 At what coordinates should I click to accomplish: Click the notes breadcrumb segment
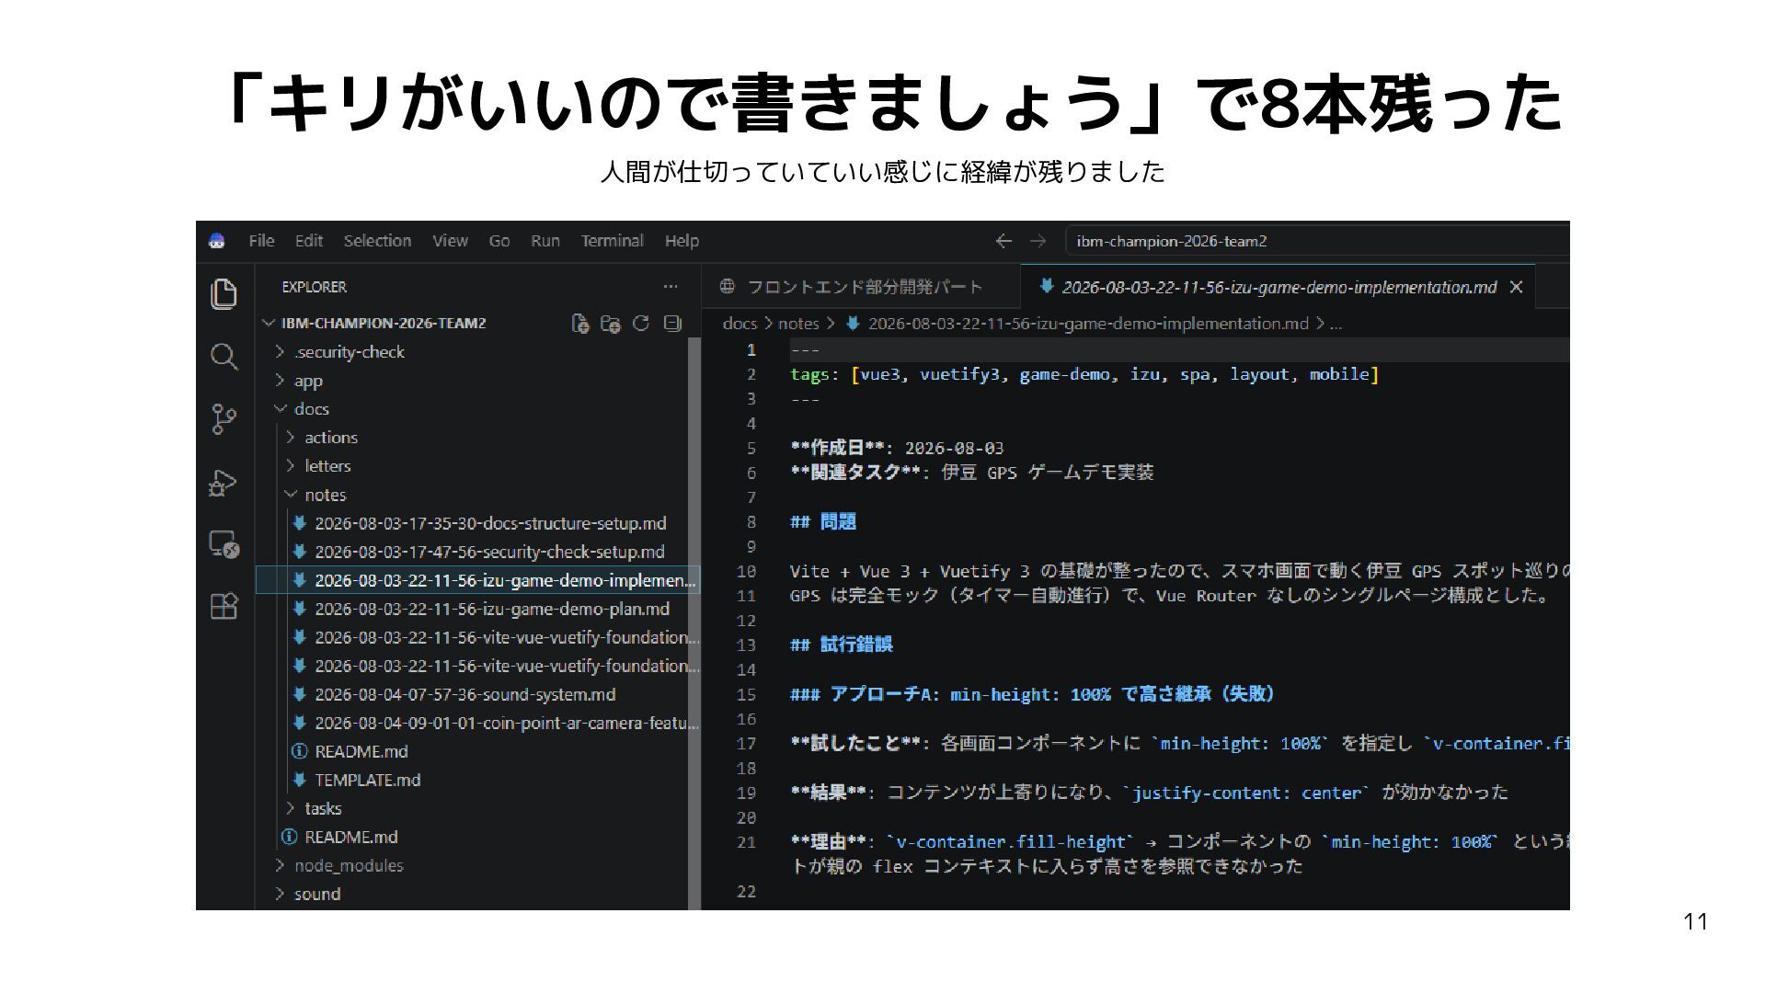[798, 324]
